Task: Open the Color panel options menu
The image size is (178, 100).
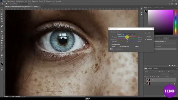Action: (x=177, y=8)
